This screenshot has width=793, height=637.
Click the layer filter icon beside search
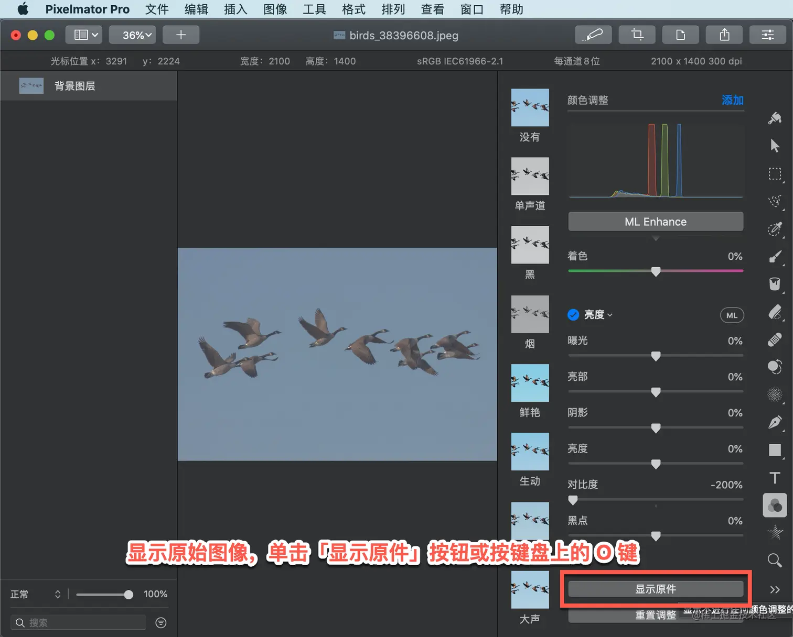coord(161,622)
